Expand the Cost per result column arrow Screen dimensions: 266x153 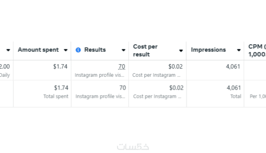[x=181, y=51]
